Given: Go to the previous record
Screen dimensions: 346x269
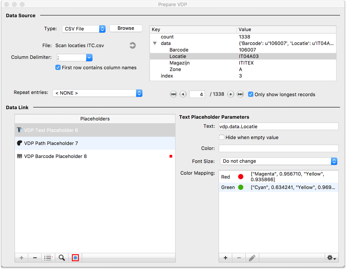Looking at the screenshot, I should (x=183, y=94).
